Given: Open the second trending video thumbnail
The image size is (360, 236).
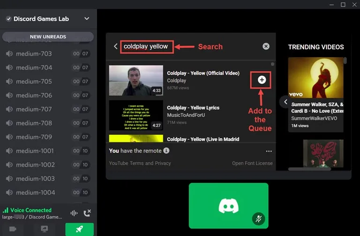Looking at the screenshot, I should pyautogui.click(x=323, y=153).
